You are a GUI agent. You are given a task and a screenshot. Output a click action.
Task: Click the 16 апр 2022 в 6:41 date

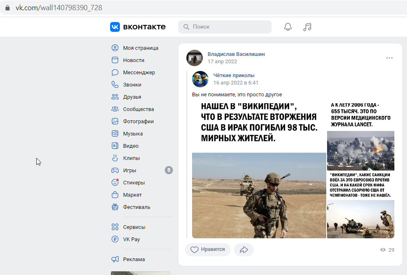(x=236, y=82)
